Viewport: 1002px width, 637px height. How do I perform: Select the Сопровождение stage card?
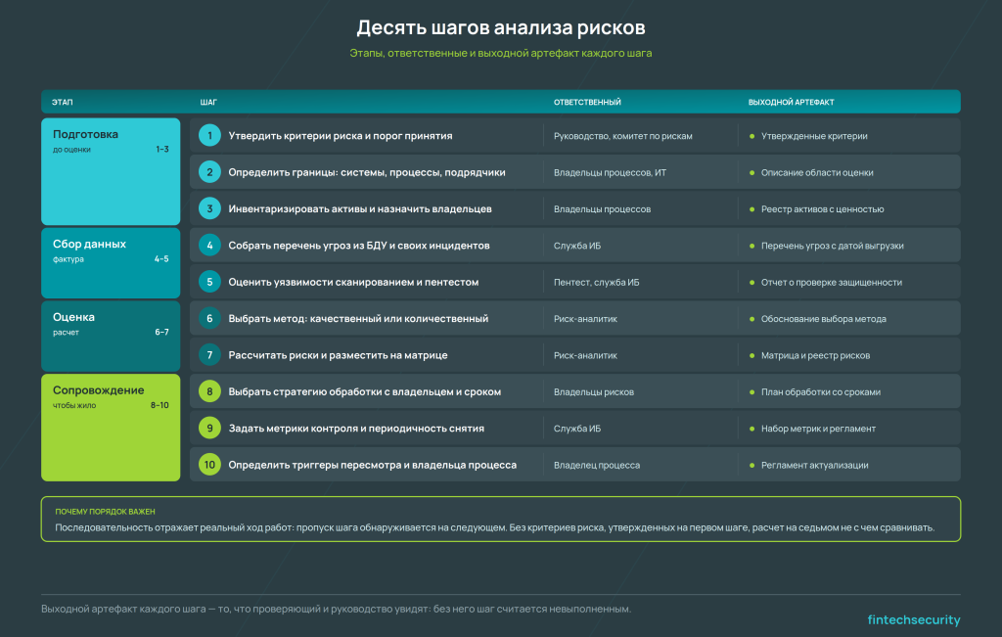111,428
